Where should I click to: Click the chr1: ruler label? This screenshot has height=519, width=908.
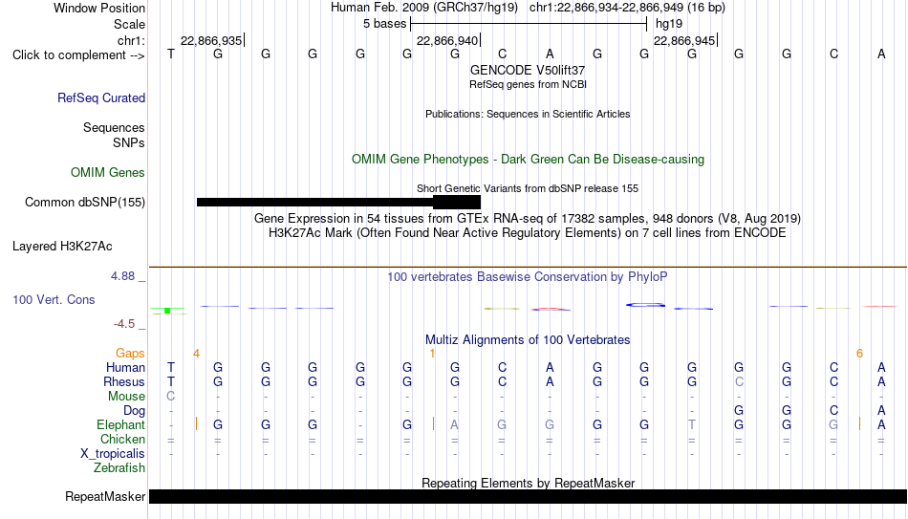[131, 40]
